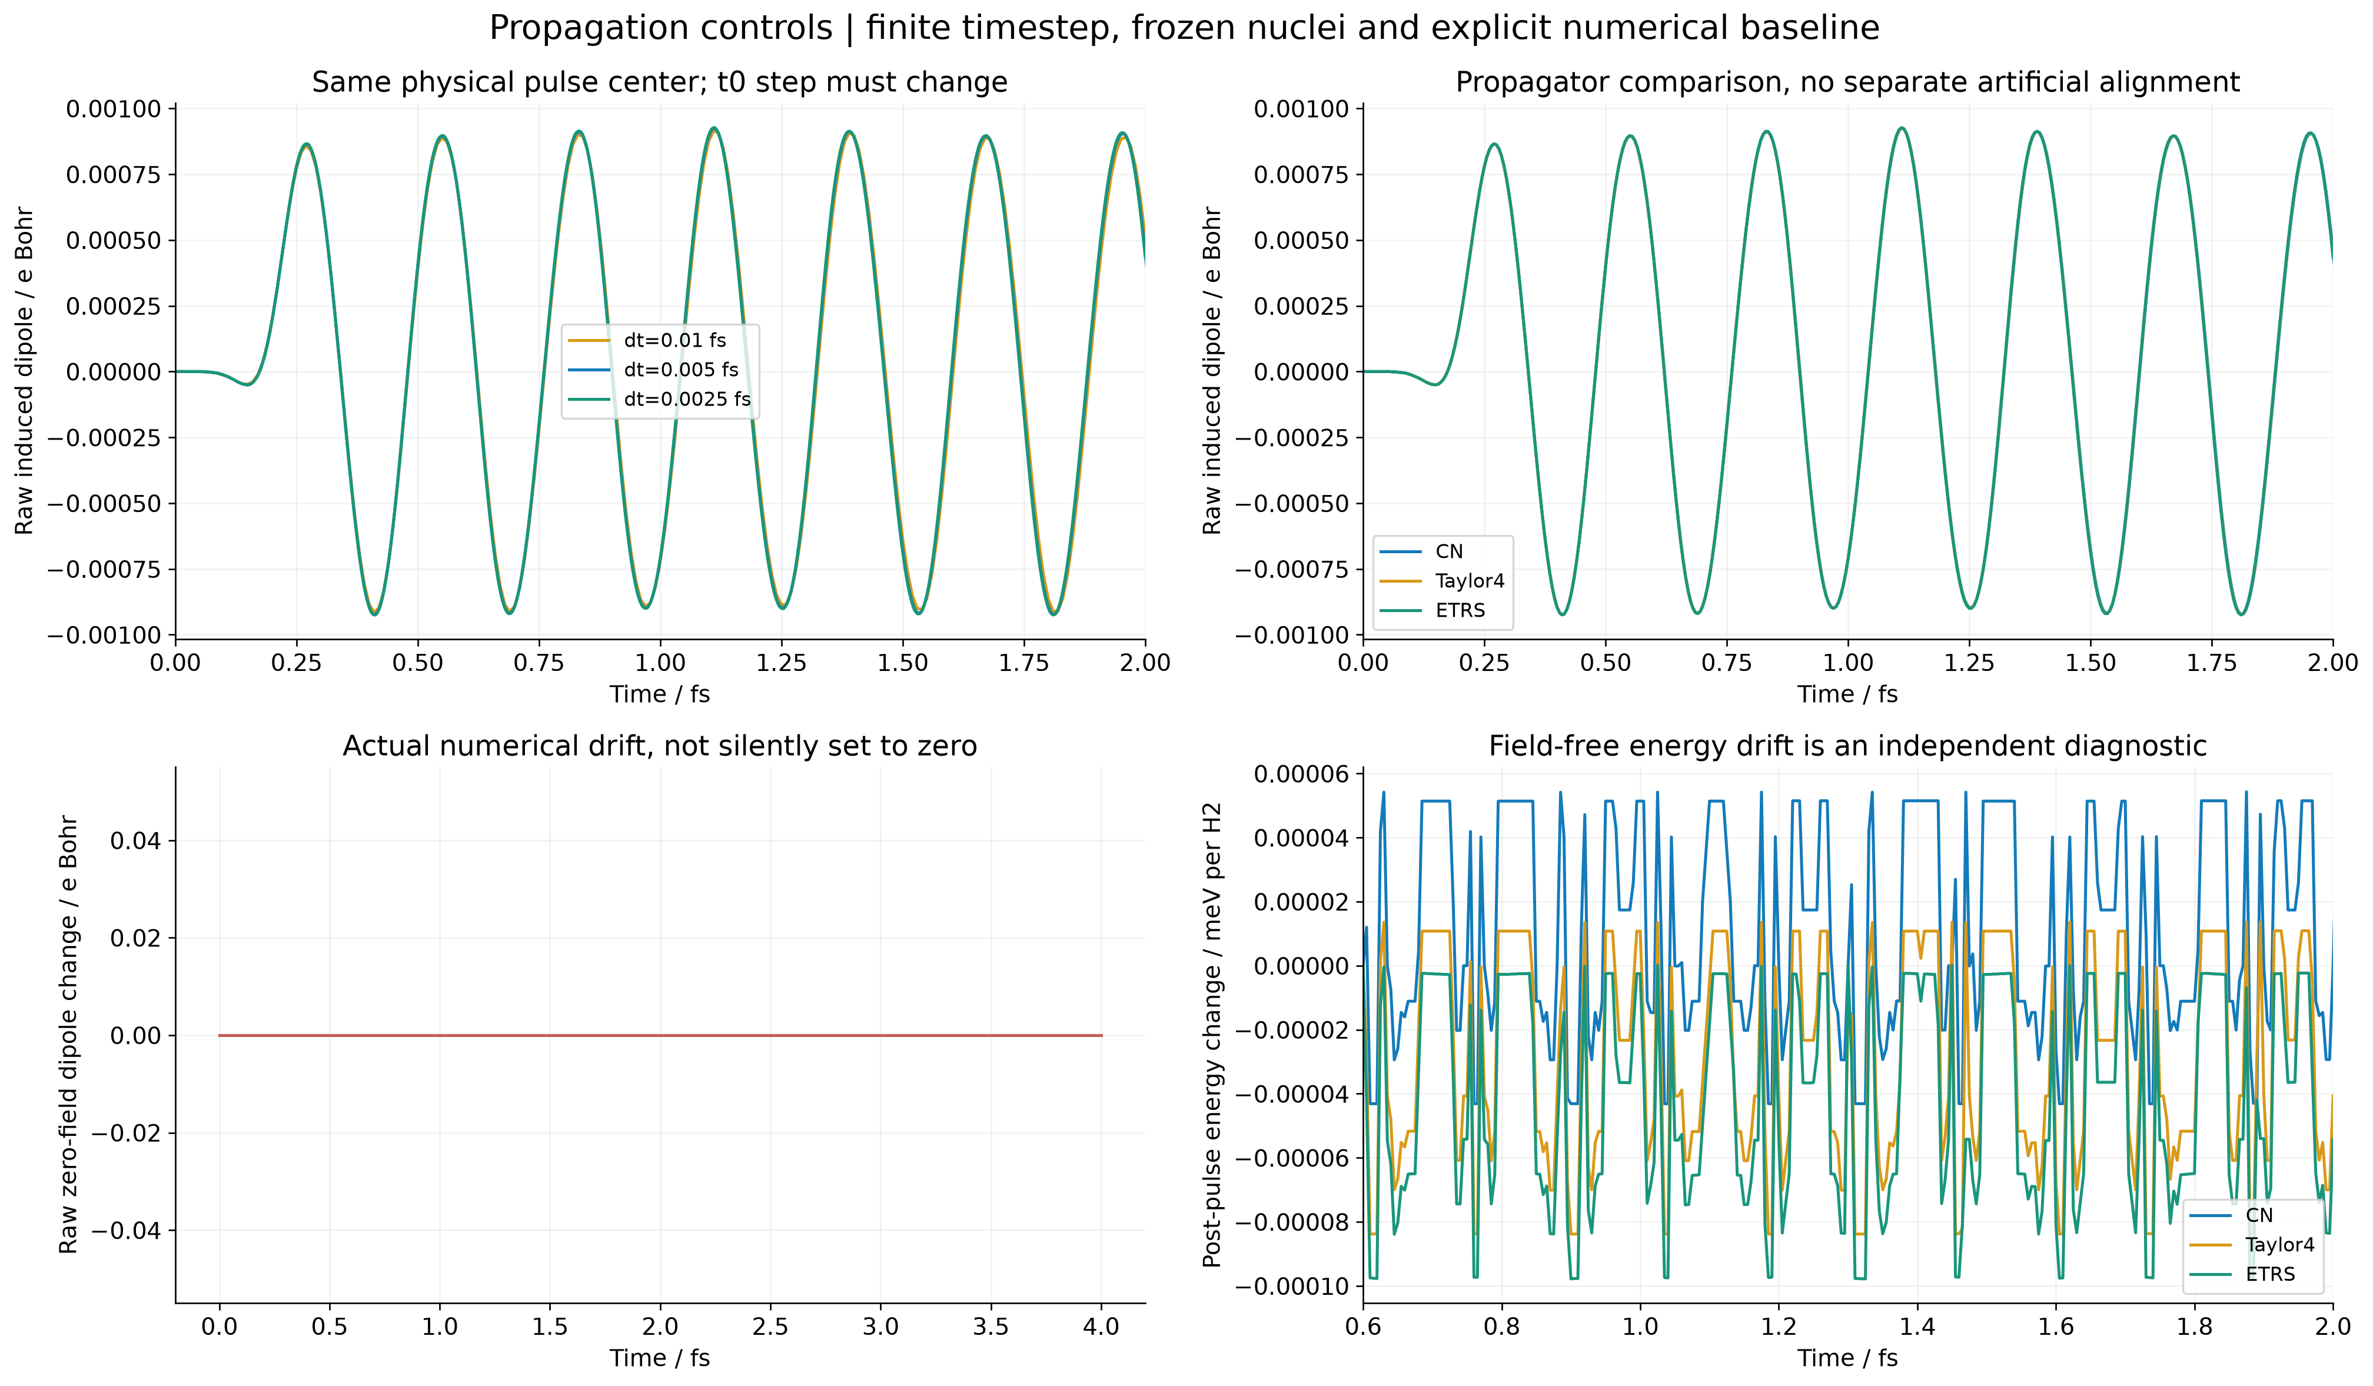Click the 1.00 x-axis tick of the top-right plot
The width and height of the screenshot is (2373, 1386).
pos(1847,663)
